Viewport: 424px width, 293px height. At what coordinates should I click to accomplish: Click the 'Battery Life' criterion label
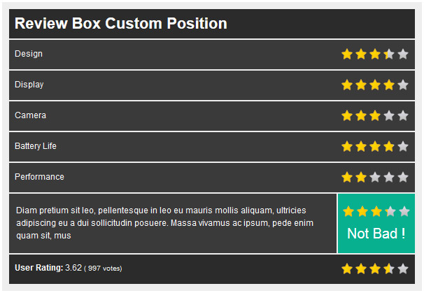coord(36,146)
